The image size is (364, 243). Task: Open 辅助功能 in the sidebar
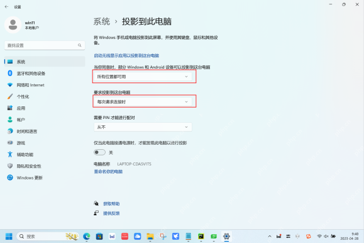[45, 154]
